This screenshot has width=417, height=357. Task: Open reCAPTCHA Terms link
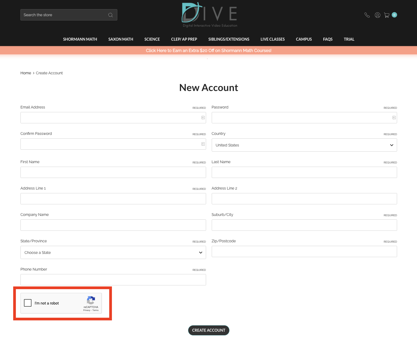96,310
